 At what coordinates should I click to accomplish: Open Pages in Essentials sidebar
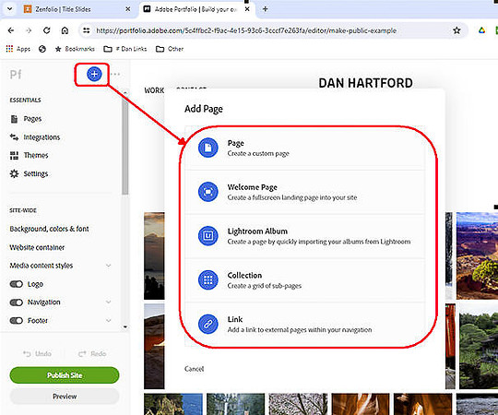point(32,119)
